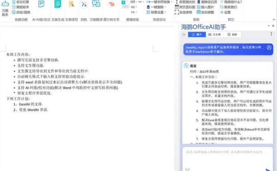The width and height of the screenshot is (277, 171).
Task: Open the H2 heading dropdown
Action: point(134,7)
